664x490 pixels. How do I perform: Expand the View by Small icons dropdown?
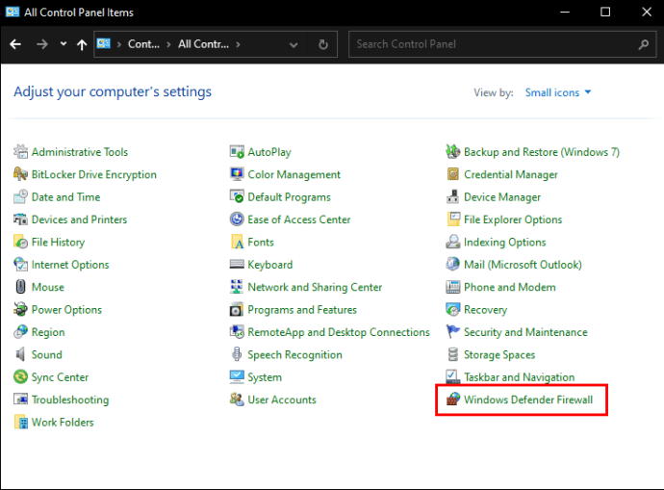click(558, 92)
